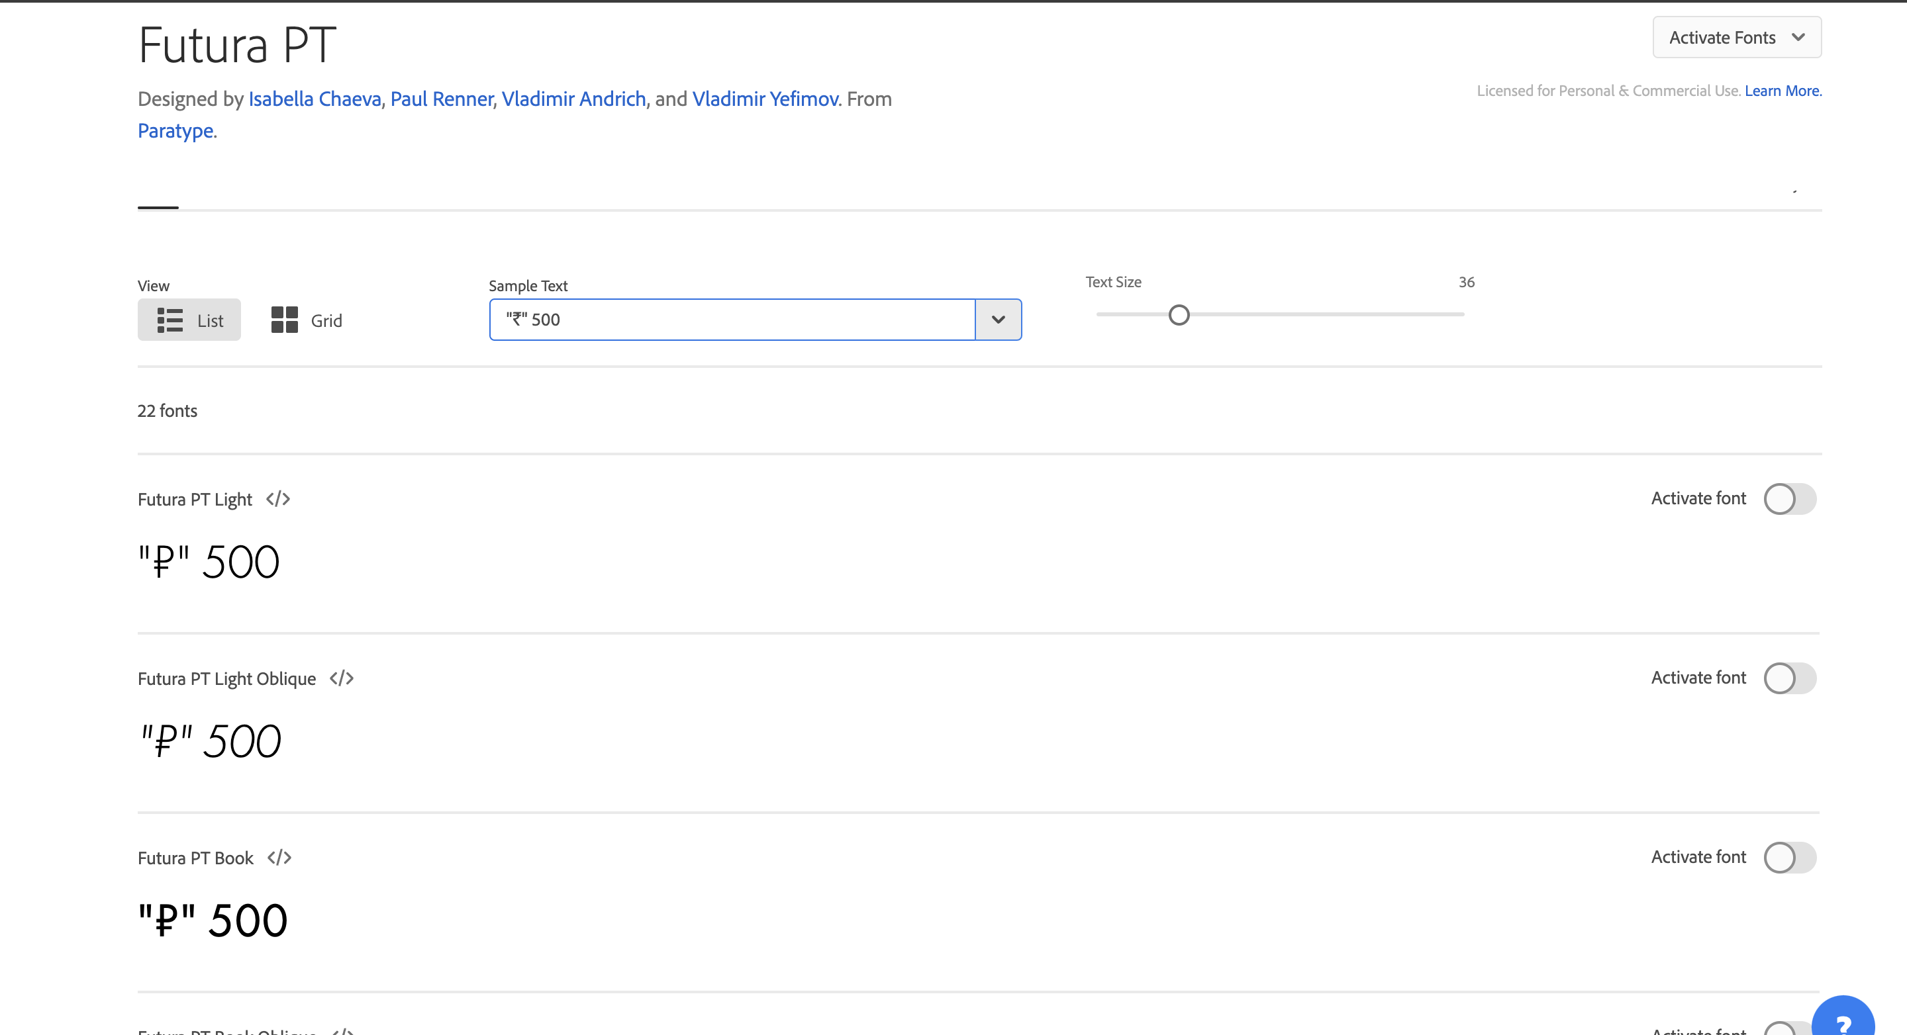Open embed code for Futura PT Book
The width and height of the screenshot is (1907, 1035).
279,858
